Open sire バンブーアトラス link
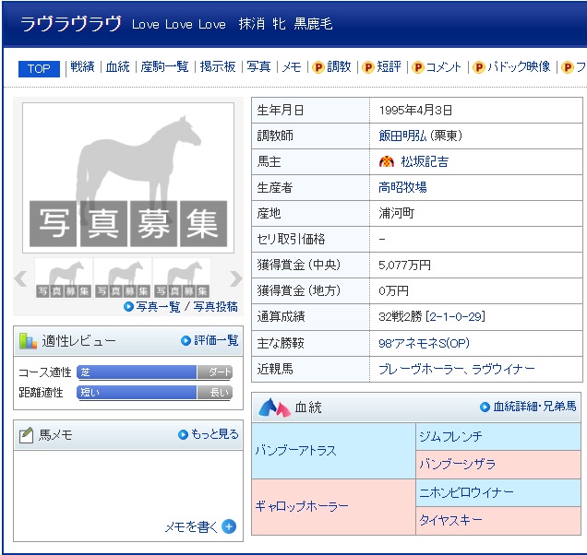 tap(295, 451)
